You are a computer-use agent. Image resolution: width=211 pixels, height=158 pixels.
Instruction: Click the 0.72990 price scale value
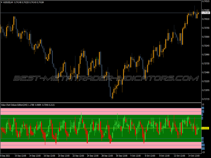click(x=206, y=55)
